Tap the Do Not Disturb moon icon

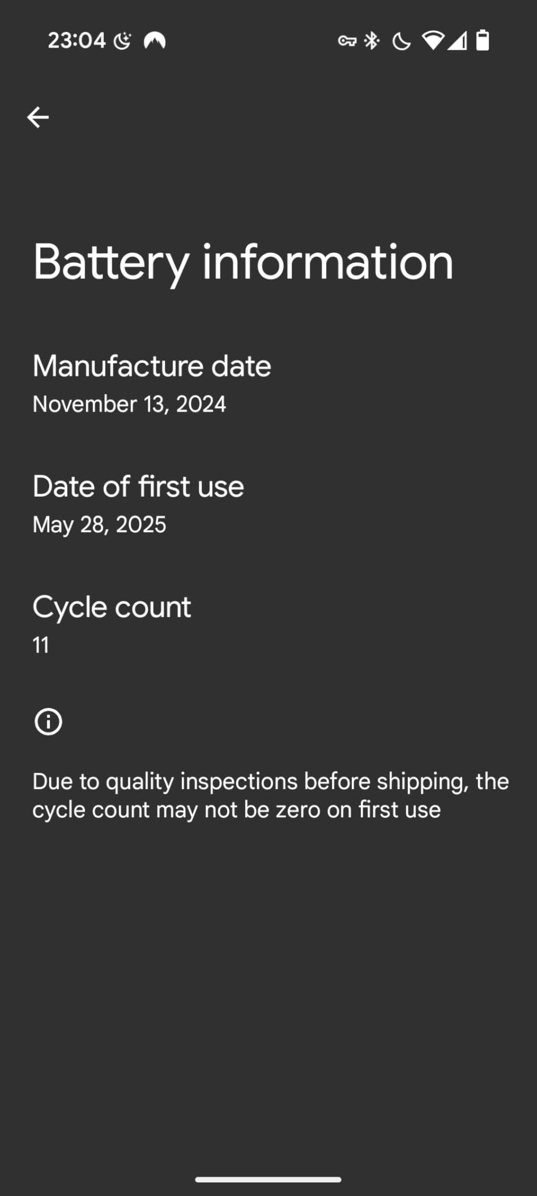[x=401, y=41]
